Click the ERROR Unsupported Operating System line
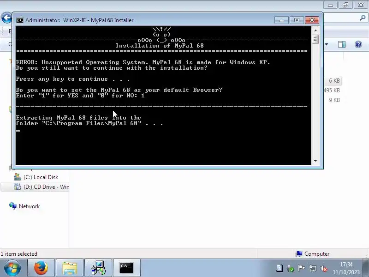 (x=143, y=62)
